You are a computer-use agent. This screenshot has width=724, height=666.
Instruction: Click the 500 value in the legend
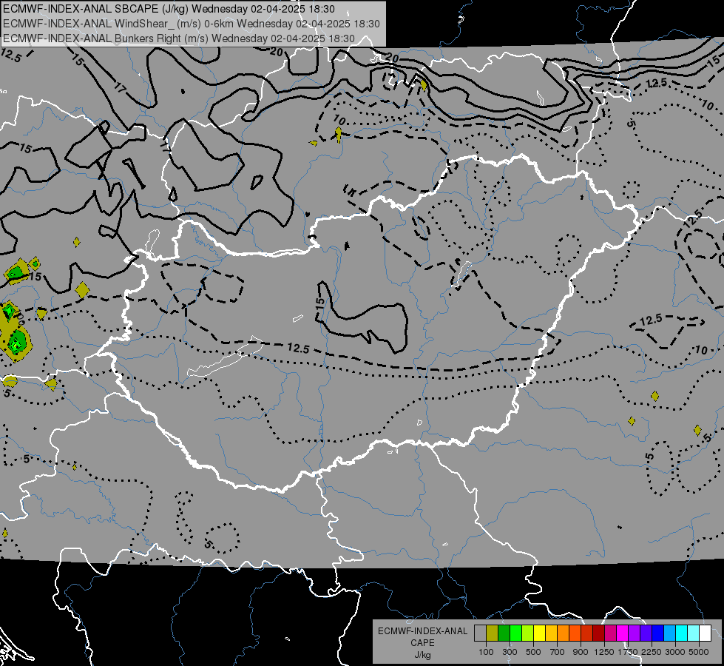pos(533,652)
